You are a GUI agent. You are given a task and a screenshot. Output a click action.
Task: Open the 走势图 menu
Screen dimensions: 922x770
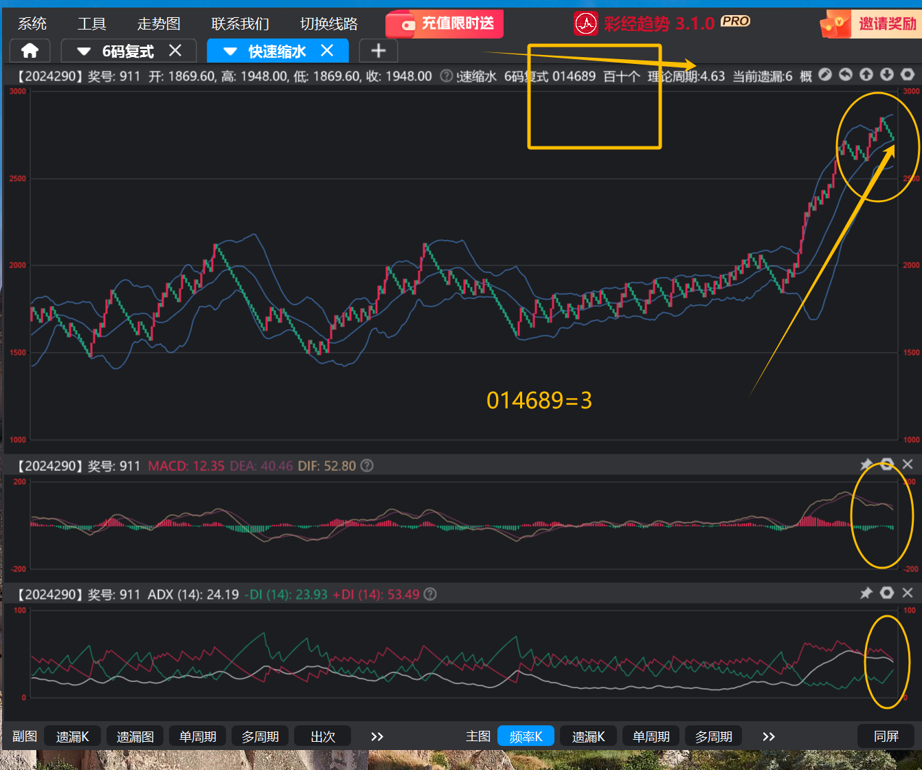(x=159, y=24)
